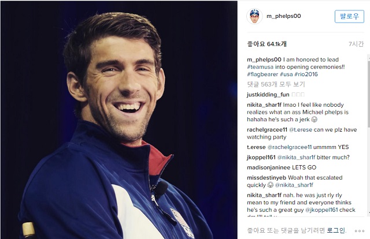View madisonjaninee commenter profile

268,167
